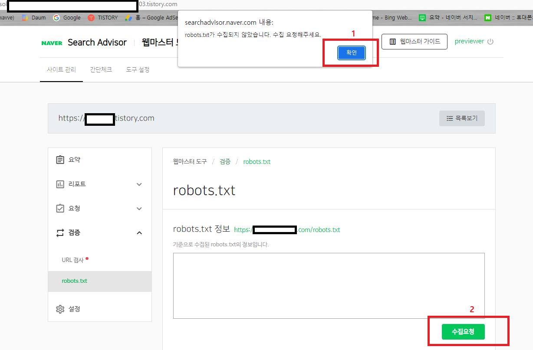Open the Google bookmark
Screen dimensions: 533x350
(x=67, y=18)
